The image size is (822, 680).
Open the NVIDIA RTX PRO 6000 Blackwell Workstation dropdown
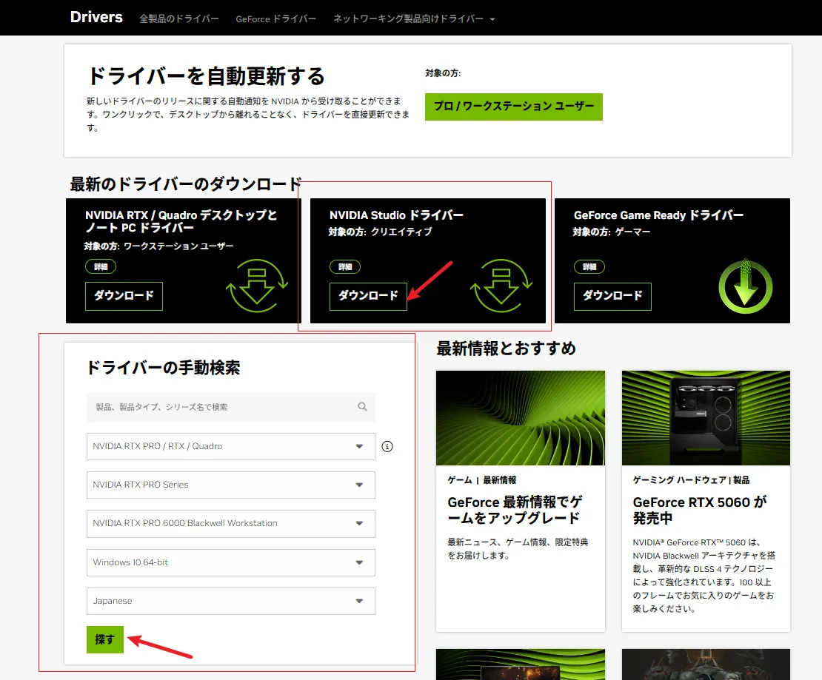230,524
